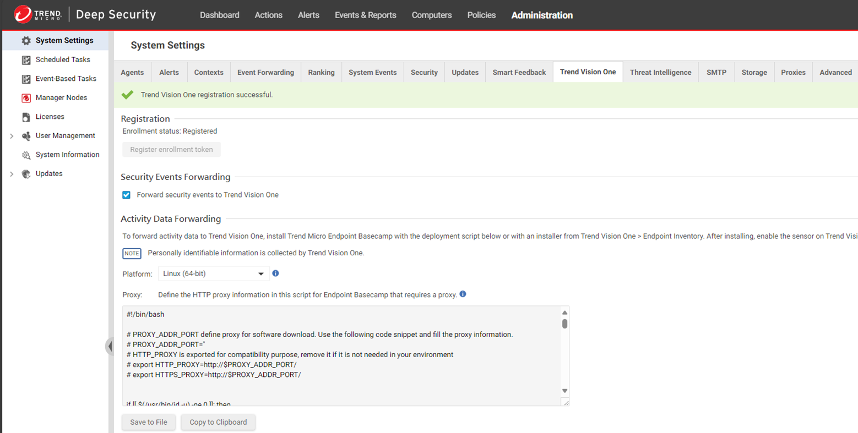Viewport: 858px width, 433px height.
Task: Uncheck Forward security events to Trend Vision One
Action: tap(127, 195)
